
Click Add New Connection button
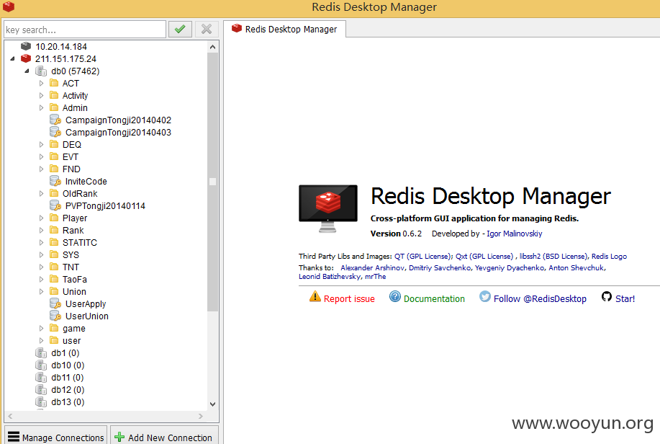point(164,437)
